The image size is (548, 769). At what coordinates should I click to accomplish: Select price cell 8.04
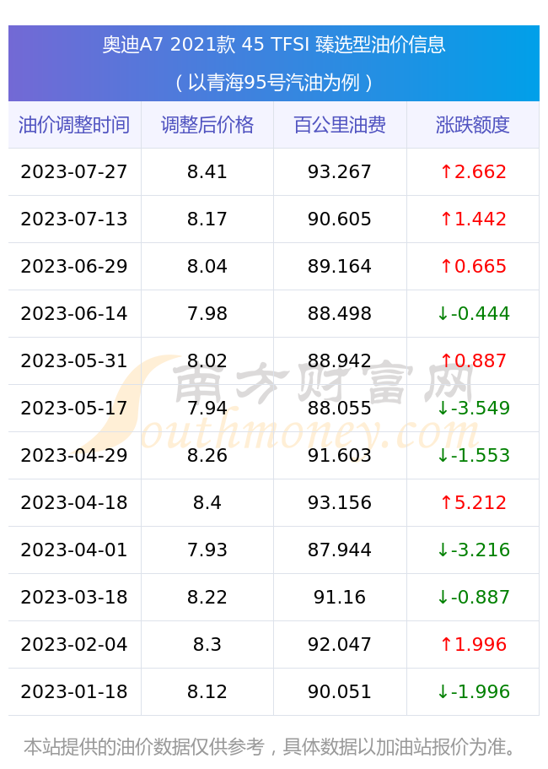click(x=207, y=266)
